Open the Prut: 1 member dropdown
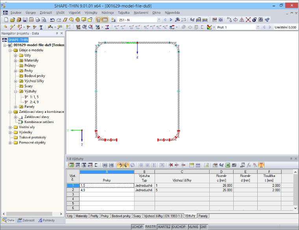 click(x=258, y=27)
